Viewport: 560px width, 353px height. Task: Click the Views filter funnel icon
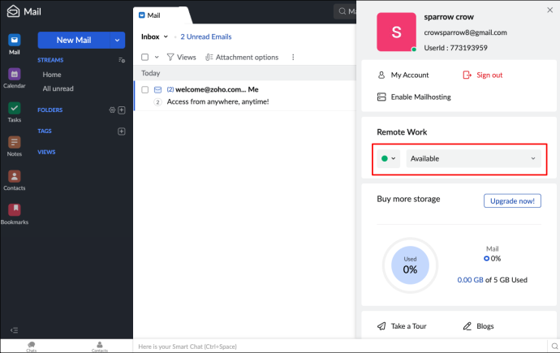[170, 57]
